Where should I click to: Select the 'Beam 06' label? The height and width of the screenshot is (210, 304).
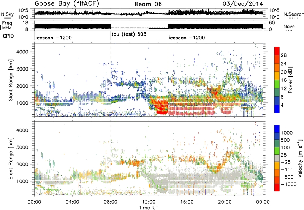(148, 4)
